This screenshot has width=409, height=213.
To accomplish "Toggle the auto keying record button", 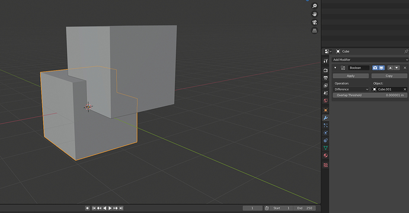I will (x=87, y=208).
